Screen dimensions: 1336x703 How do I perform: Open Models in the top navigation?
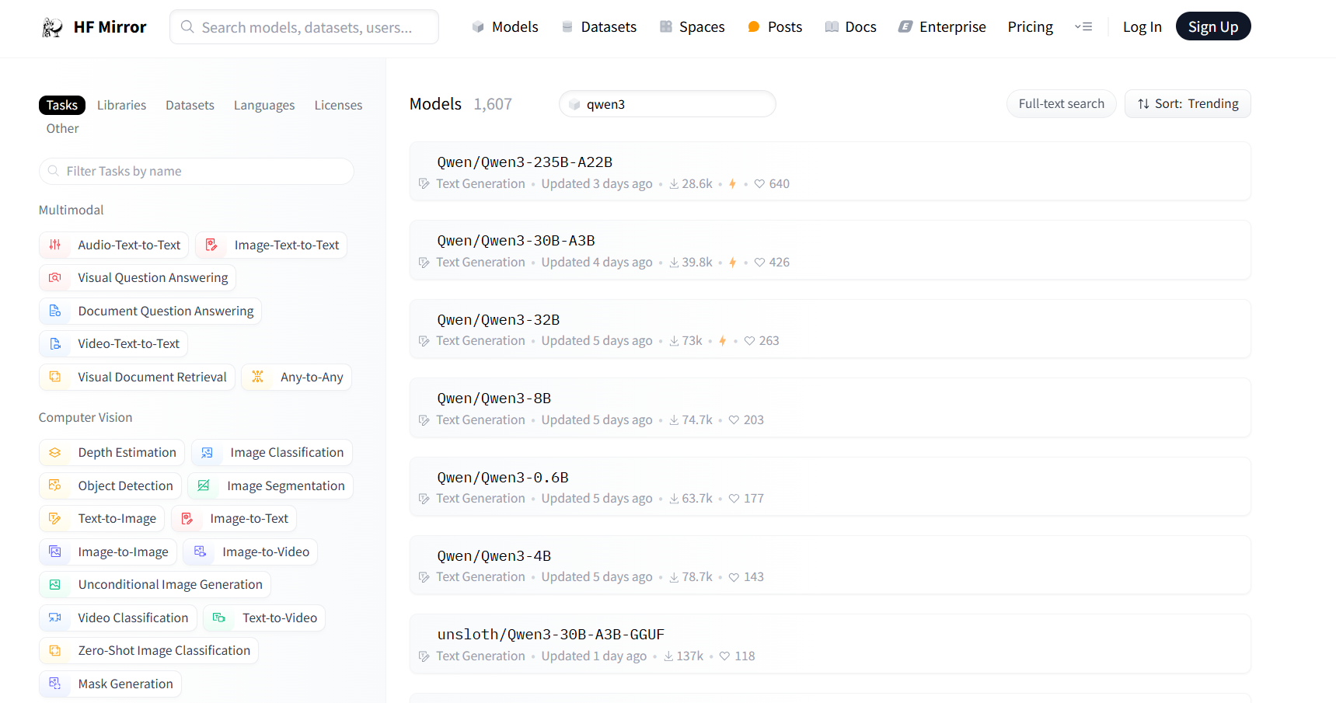(x=505, y=27)
